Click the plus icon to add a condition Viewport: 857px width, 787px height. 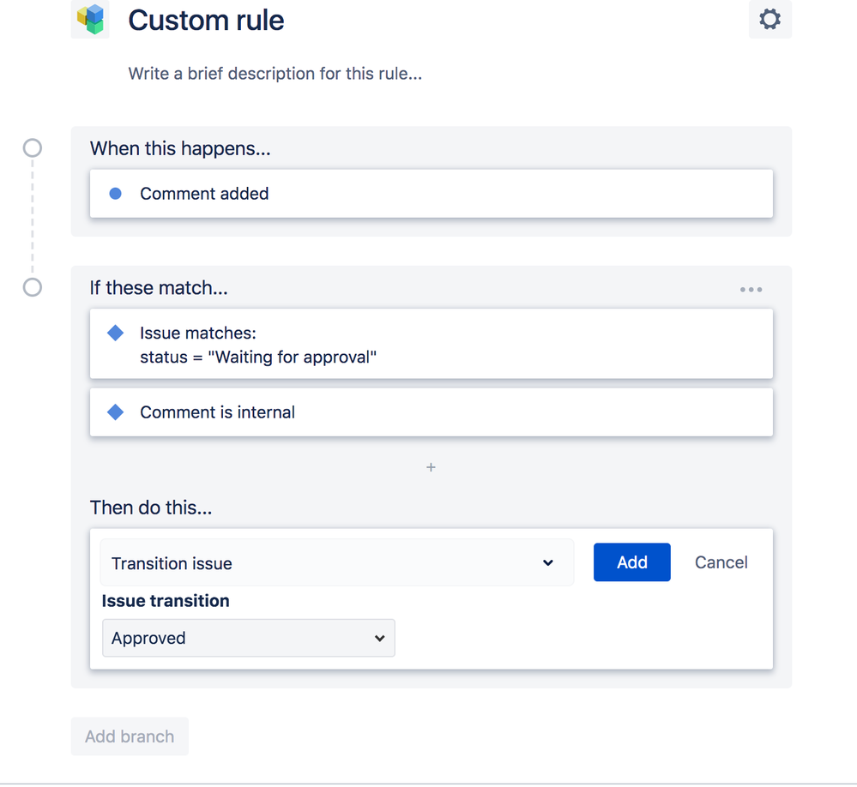[430, 467]
